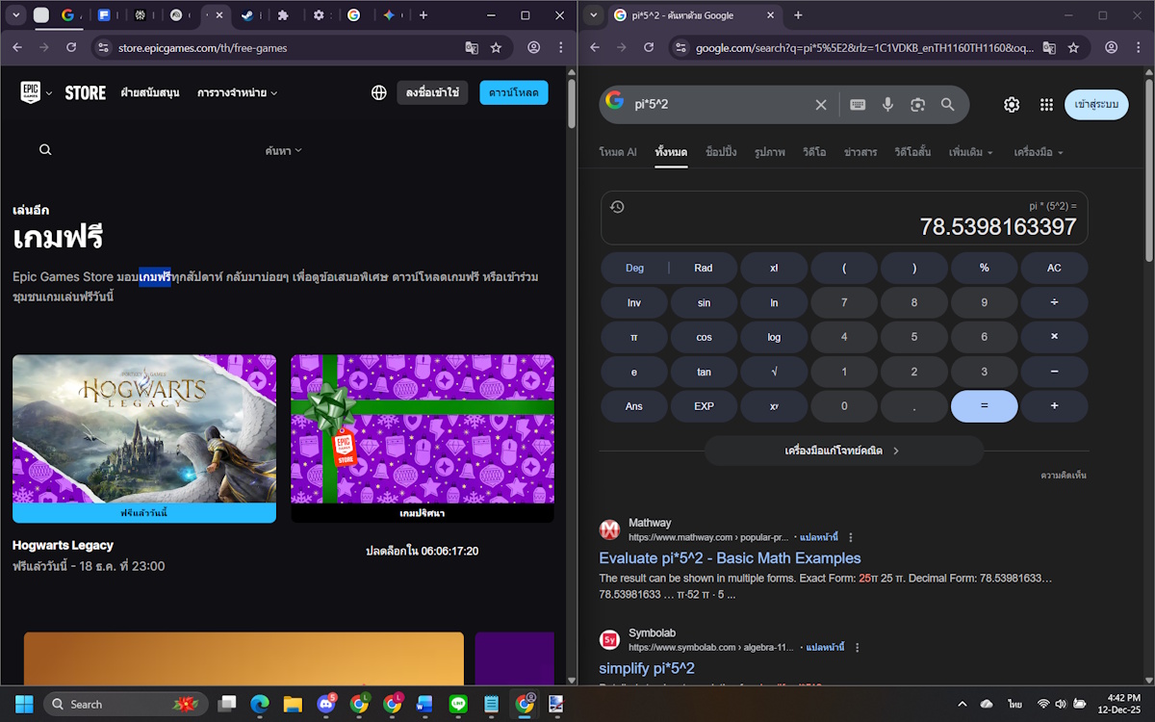
Task: Start Google voice search microphone
Action: (887, 105)
